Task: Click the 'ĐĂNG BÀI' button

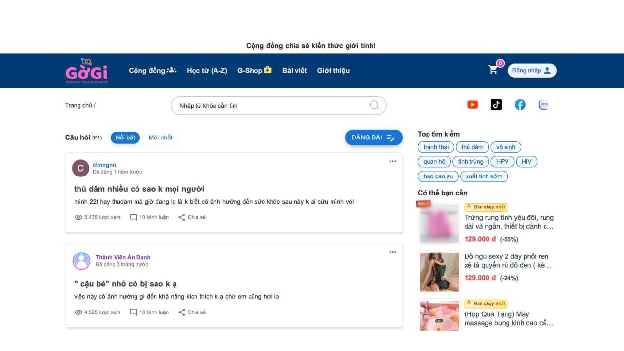Action: 373,137
